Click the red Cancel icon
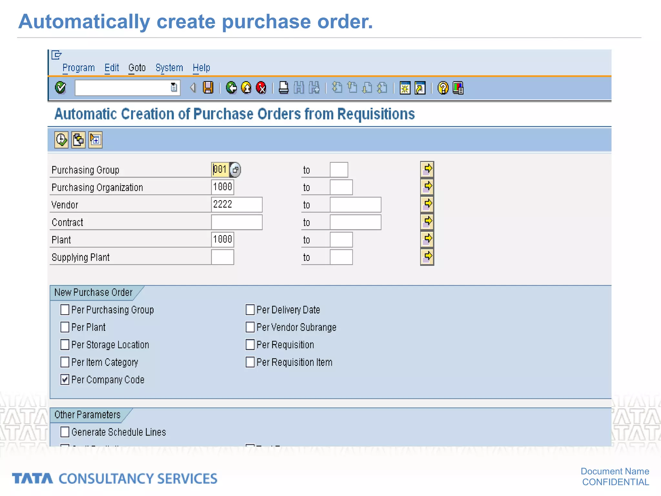 tap(261, 88)
